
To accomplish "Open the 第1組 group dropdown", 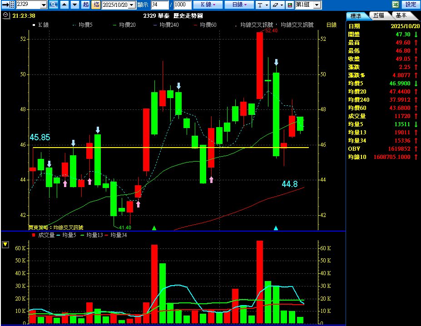I will pos(317,5).
